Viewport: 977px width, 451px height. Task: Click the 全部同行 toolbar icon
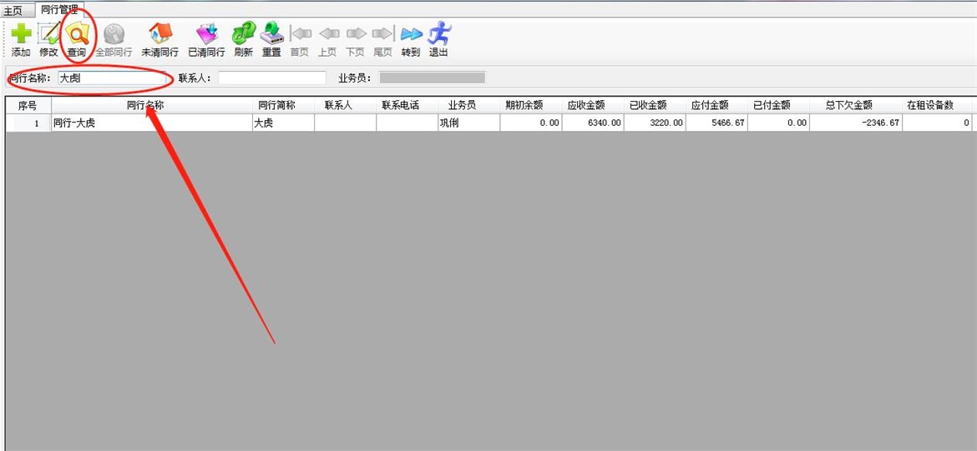(x=114, y=33)
